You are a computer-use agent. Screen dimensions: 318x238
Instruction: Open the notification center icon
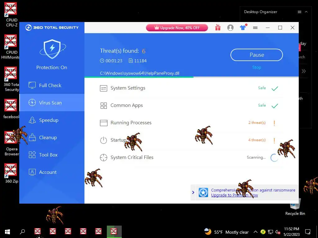[x=308, y=232]
